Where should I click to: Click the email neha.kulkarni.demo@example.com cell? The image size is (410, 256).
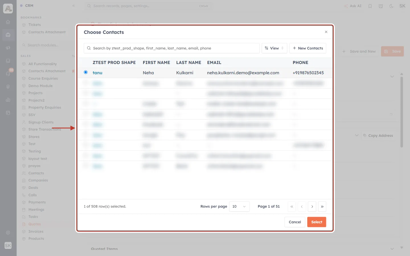tap(243, 73)
